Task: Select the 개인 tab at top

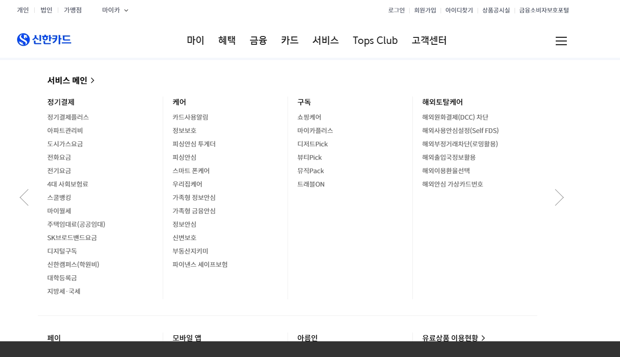Action: (x=23, y=10)
